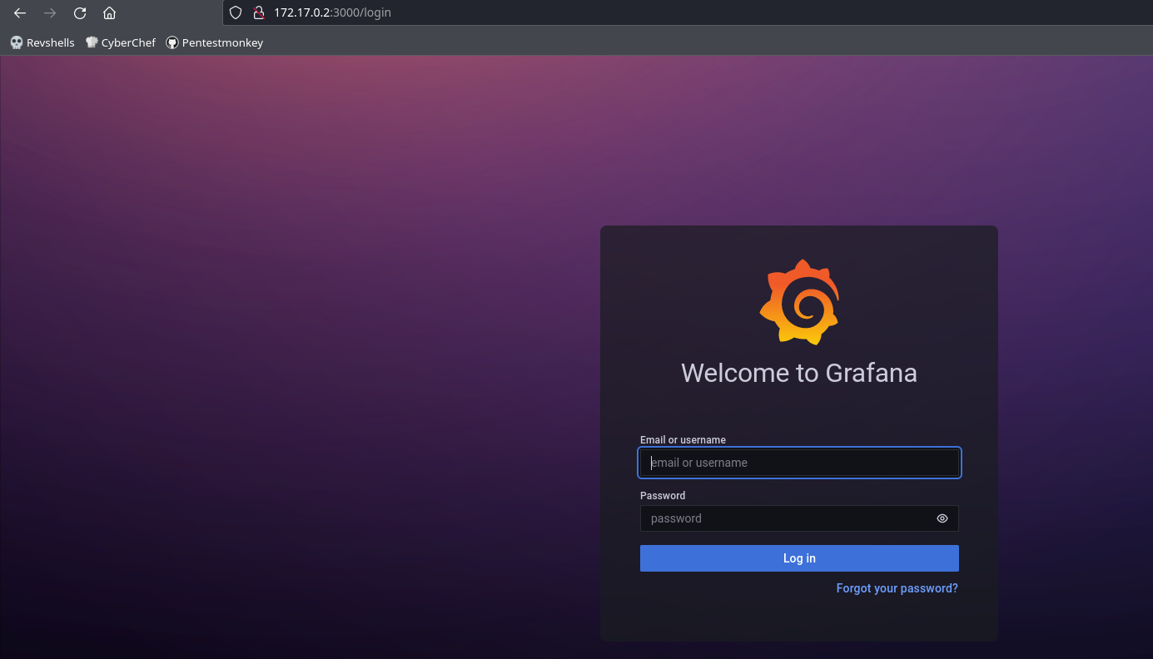Open the Pentestmonkey bookmark

click(215, 42)
